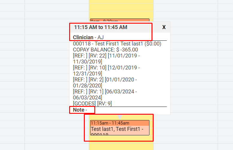Click yellow column area above the 8am appointment
Screen dimensions: 233x150
tap(121, 9)
